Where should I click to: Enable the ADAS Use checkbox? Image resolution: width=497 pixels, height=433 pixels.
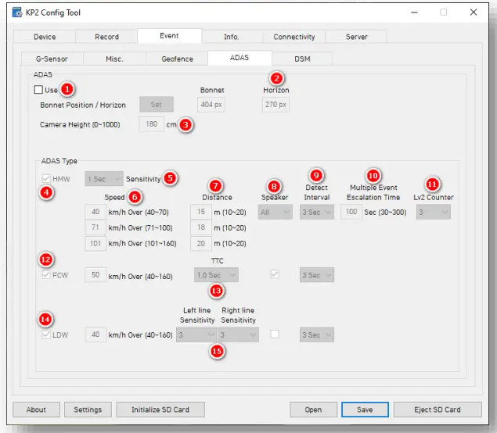[38, 90]
